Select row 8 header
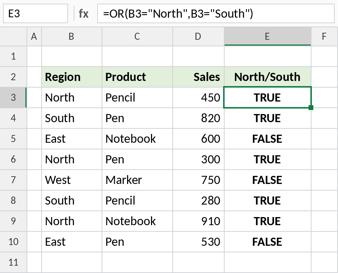Image resolution: width=338 pixels, height=273 pixels. point(13,201)
